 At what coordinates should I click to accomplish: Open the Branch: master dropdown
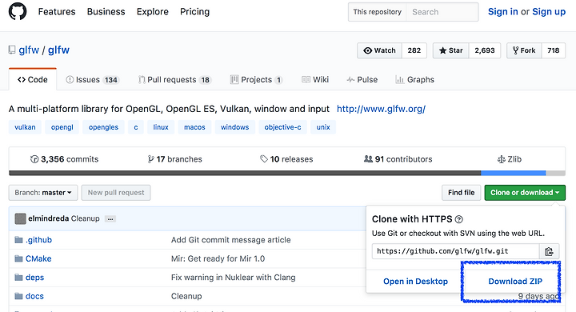(43, 193)
